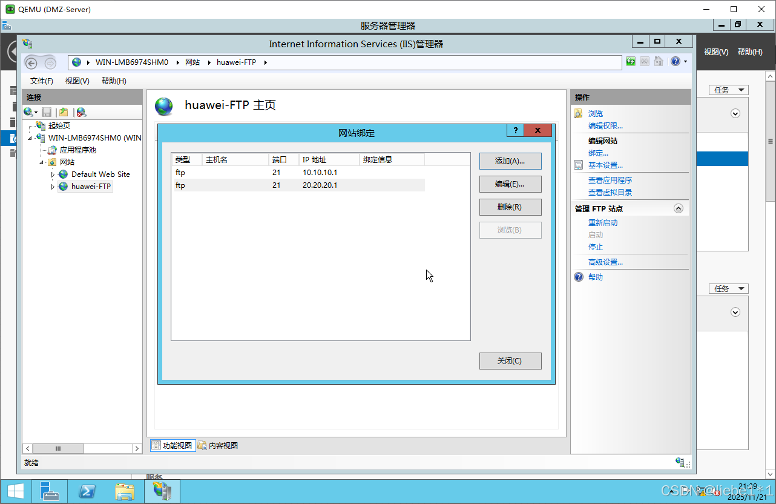Open the 帮助(H) menu in IIS Manager
This screenshot has height=504, width=776.
tap(114, 81)
